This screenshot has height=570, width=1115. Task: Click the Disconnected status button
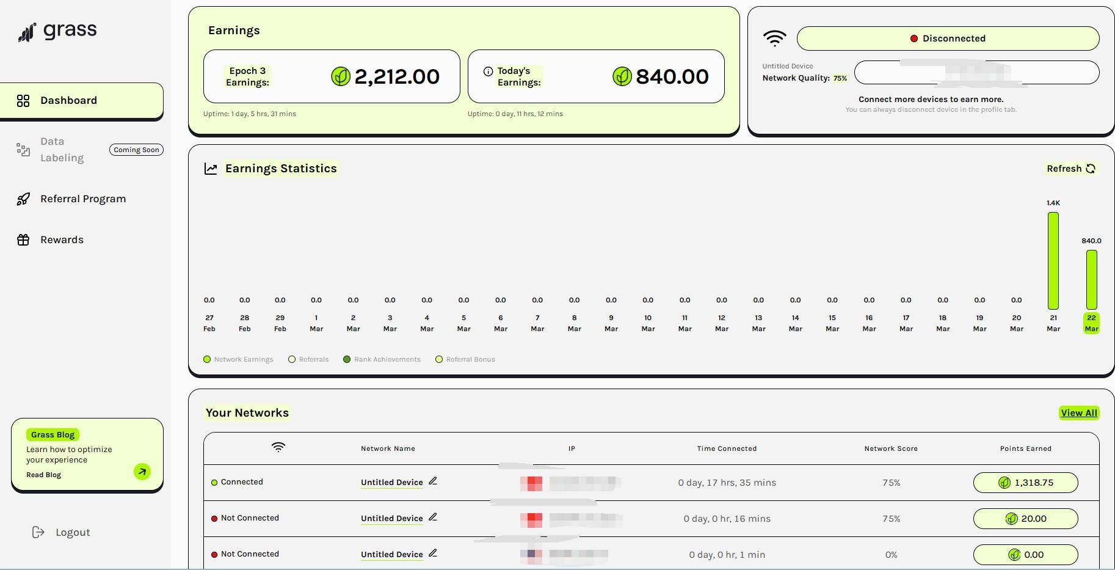click(948, 38)
